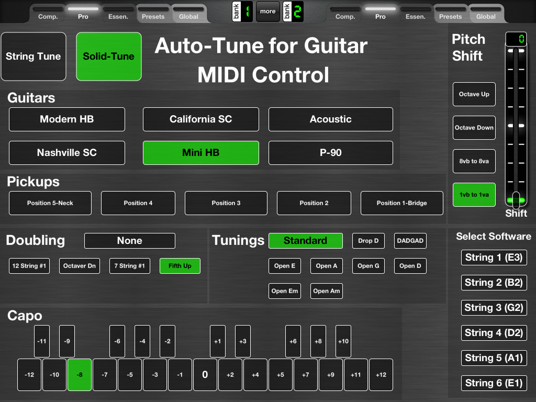Set shift range 8vb to 8va

click(x=474, y=161)
